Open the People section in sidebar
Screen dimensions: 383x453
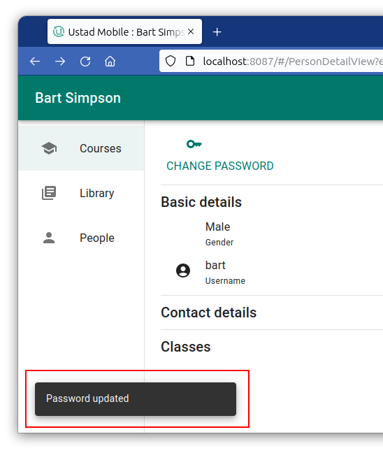[81, 238]
